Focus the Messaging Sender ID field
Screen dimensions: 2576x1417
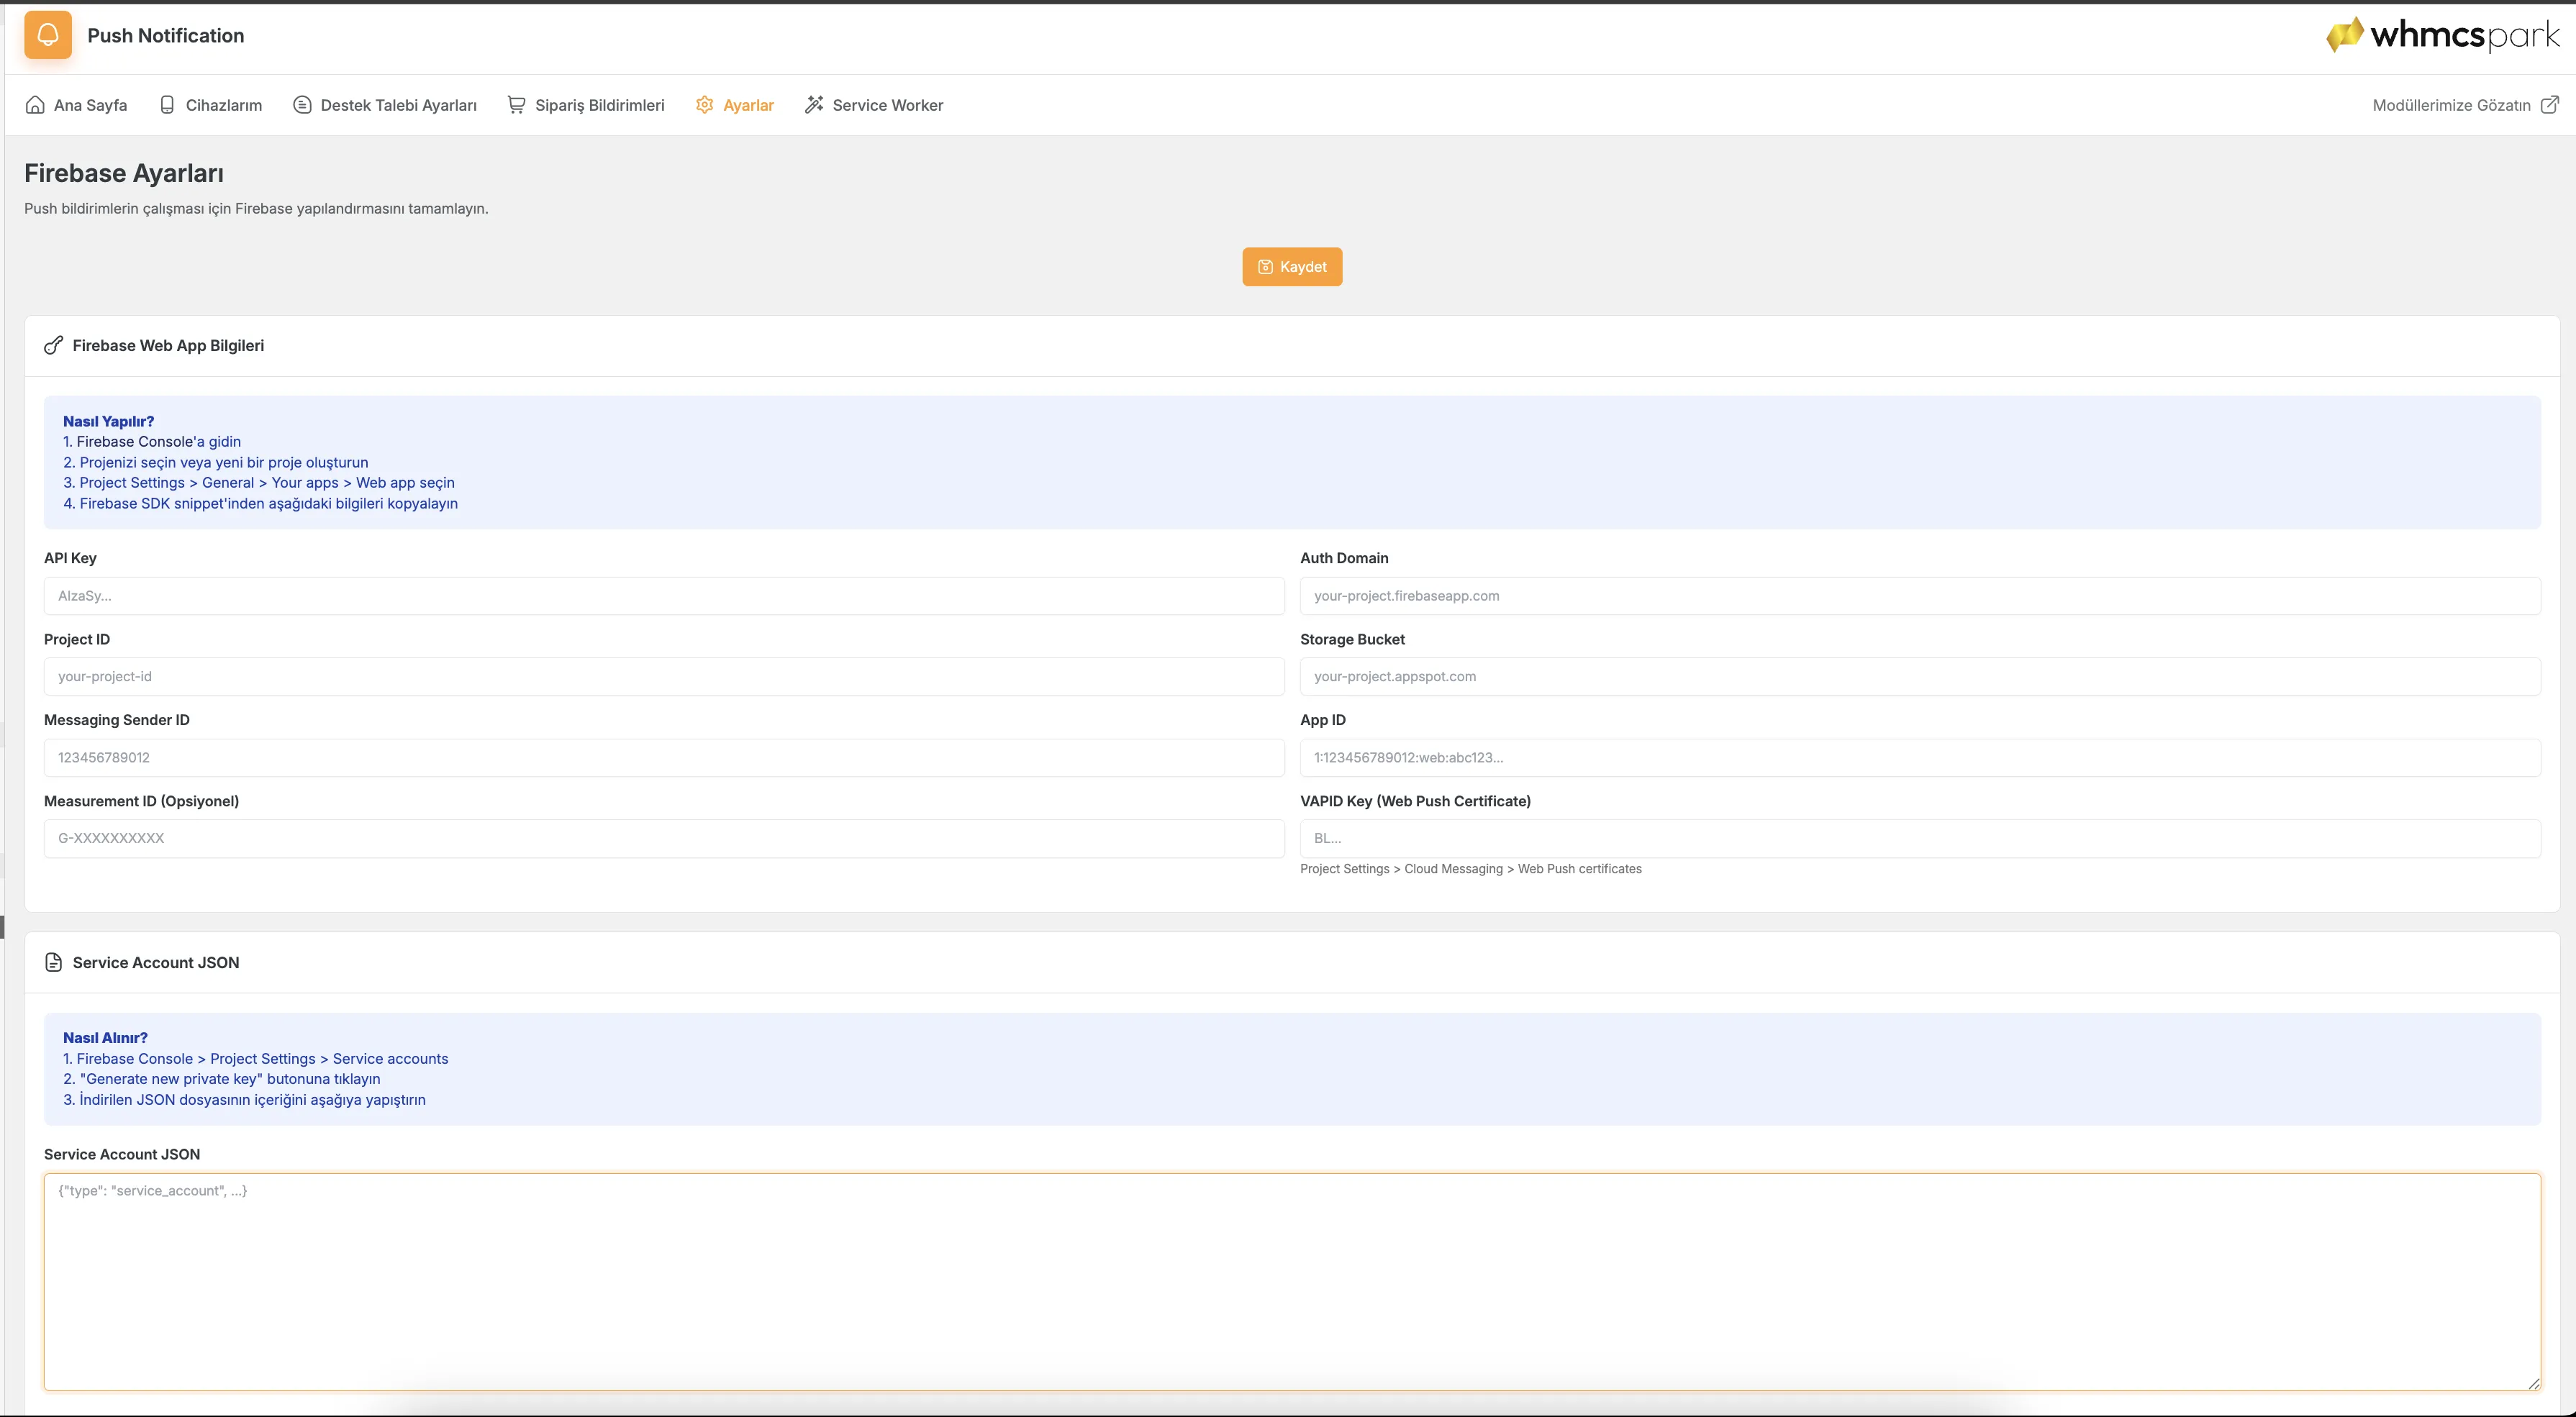664,757
